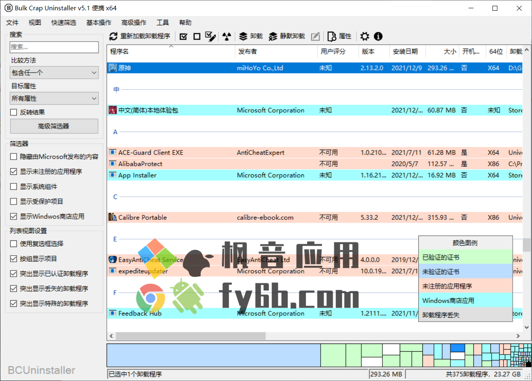Sort by 版本 column header
Image resolution: width=532 pixels, height=381 pixels.
(374, 52)
